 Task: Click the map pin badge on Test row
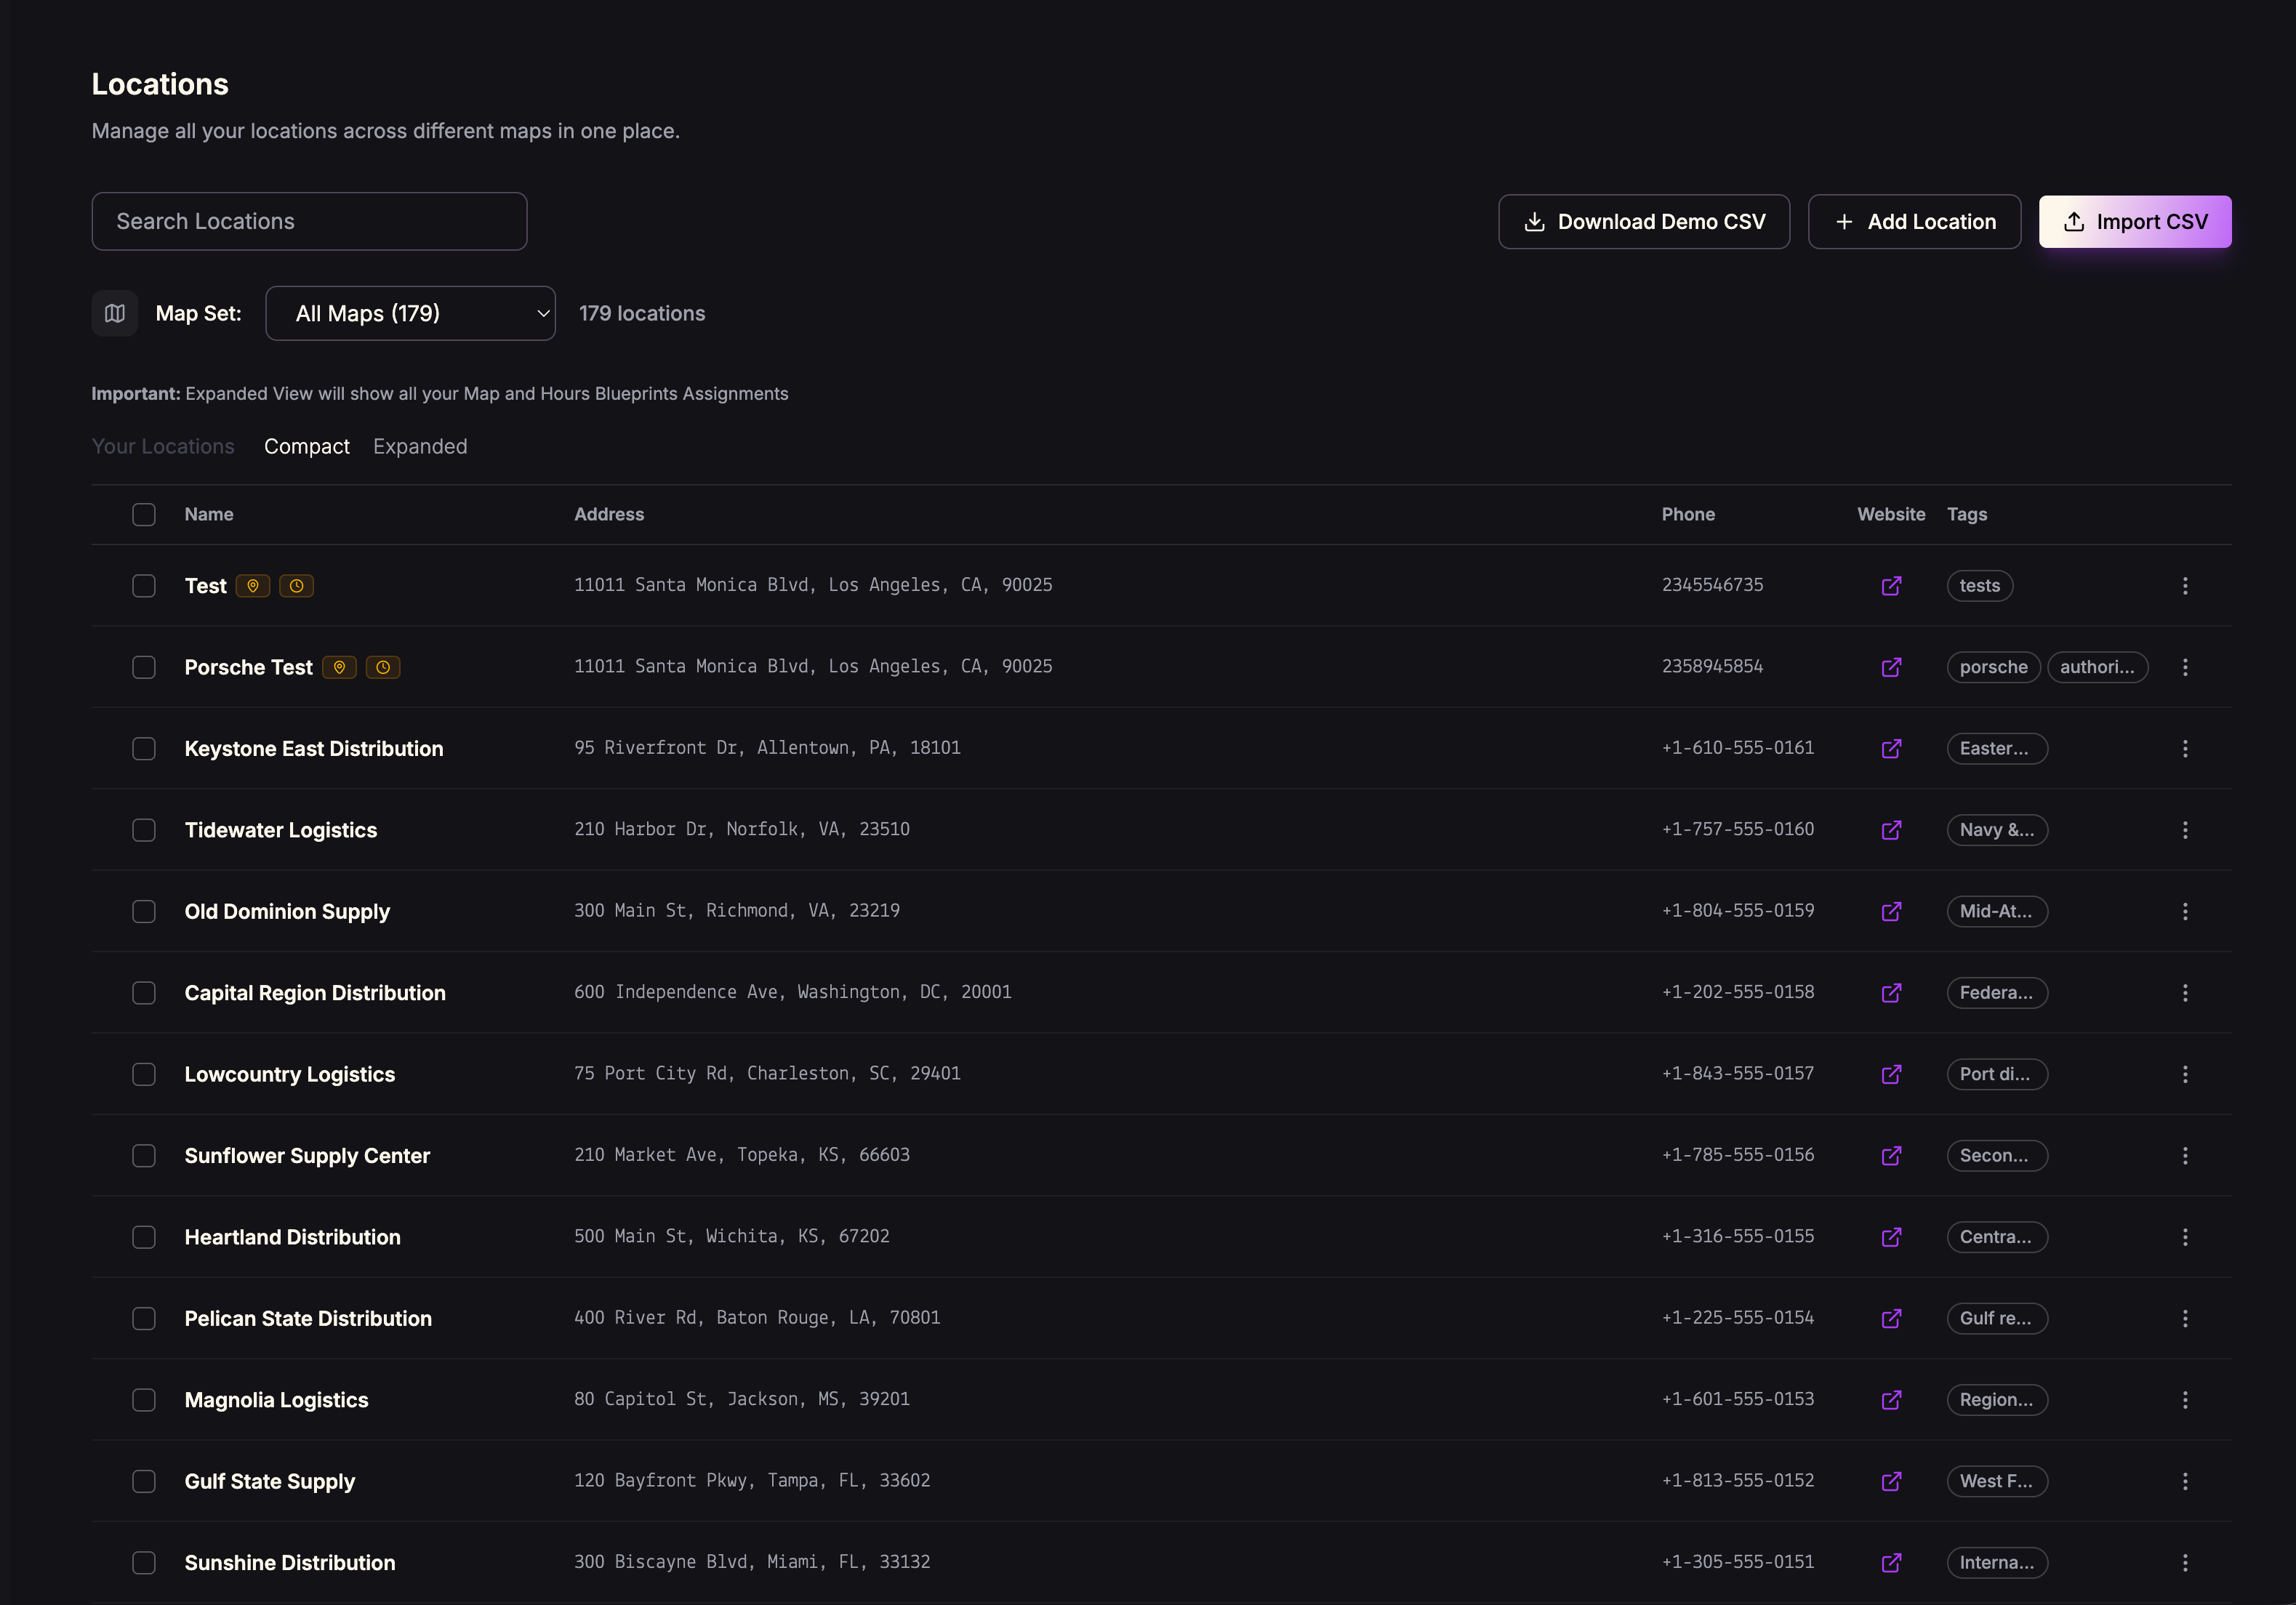(253, 586)
